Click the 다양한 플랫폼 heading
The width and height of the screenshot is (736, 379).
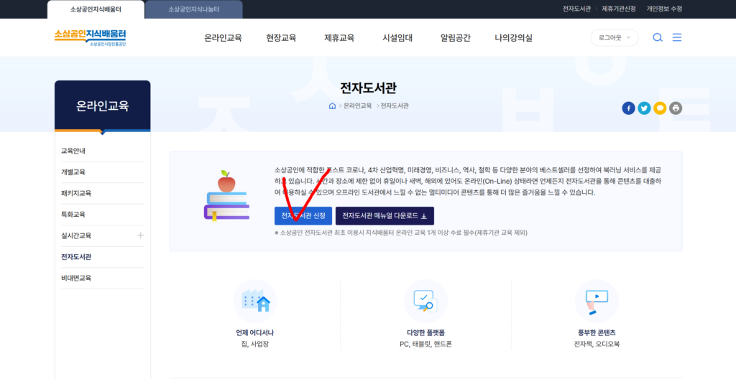(x=425, y=333)
